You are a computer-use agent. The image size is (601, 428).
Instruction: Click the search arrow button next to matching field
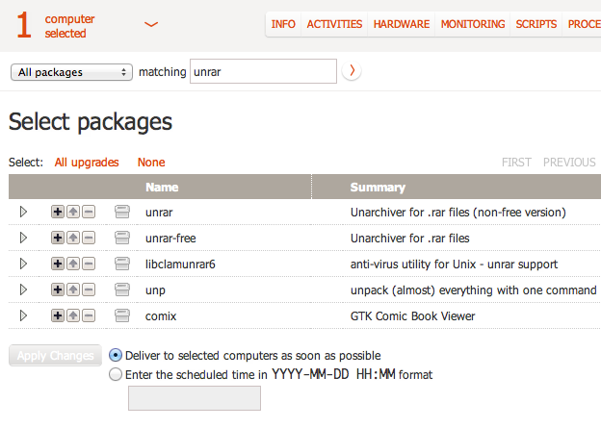point(352,71)
